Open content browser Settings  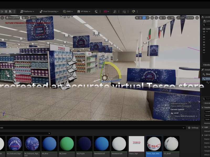pos(193,128)
